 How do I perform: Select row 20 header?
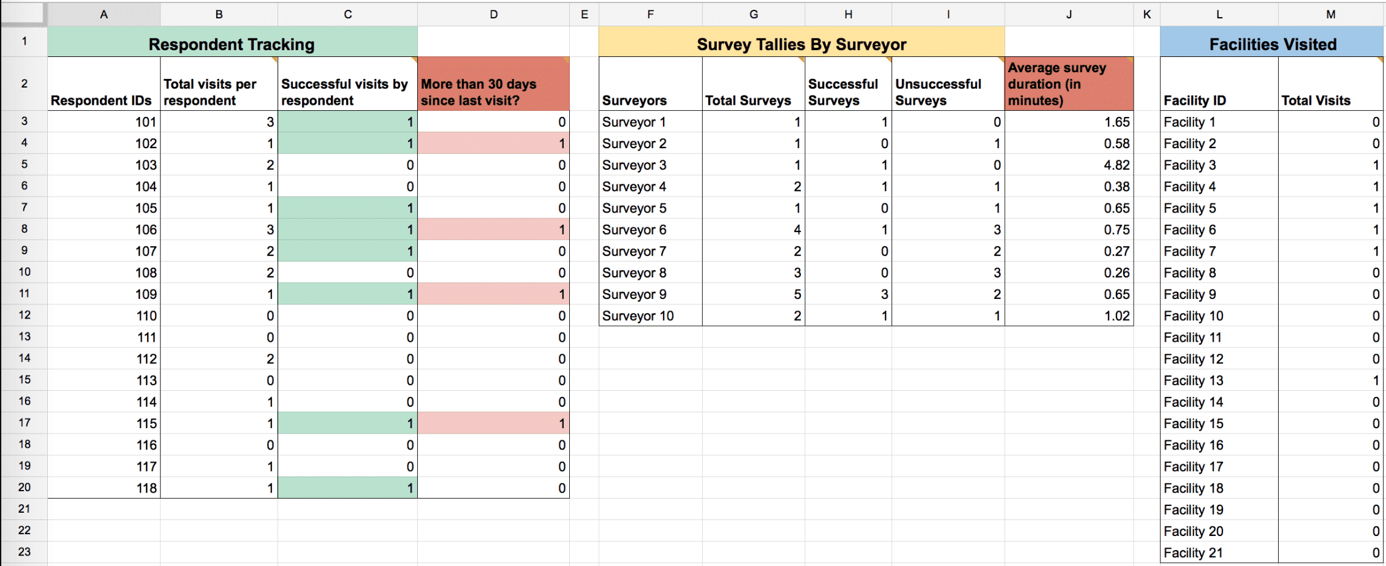pyautogui.click(x=24, y=487)
